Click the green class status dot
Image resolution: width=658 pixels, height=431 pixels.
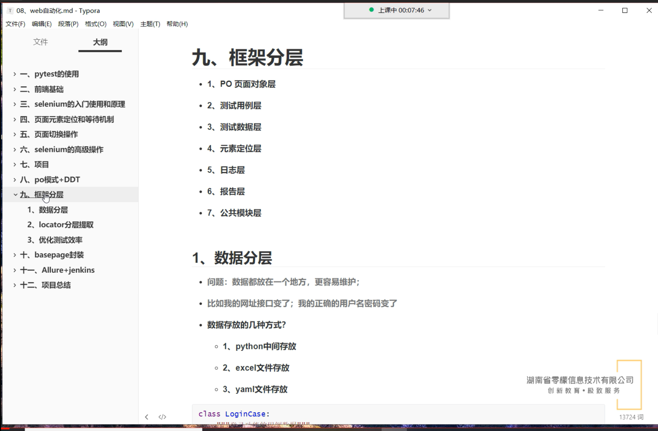click(371, 10)
